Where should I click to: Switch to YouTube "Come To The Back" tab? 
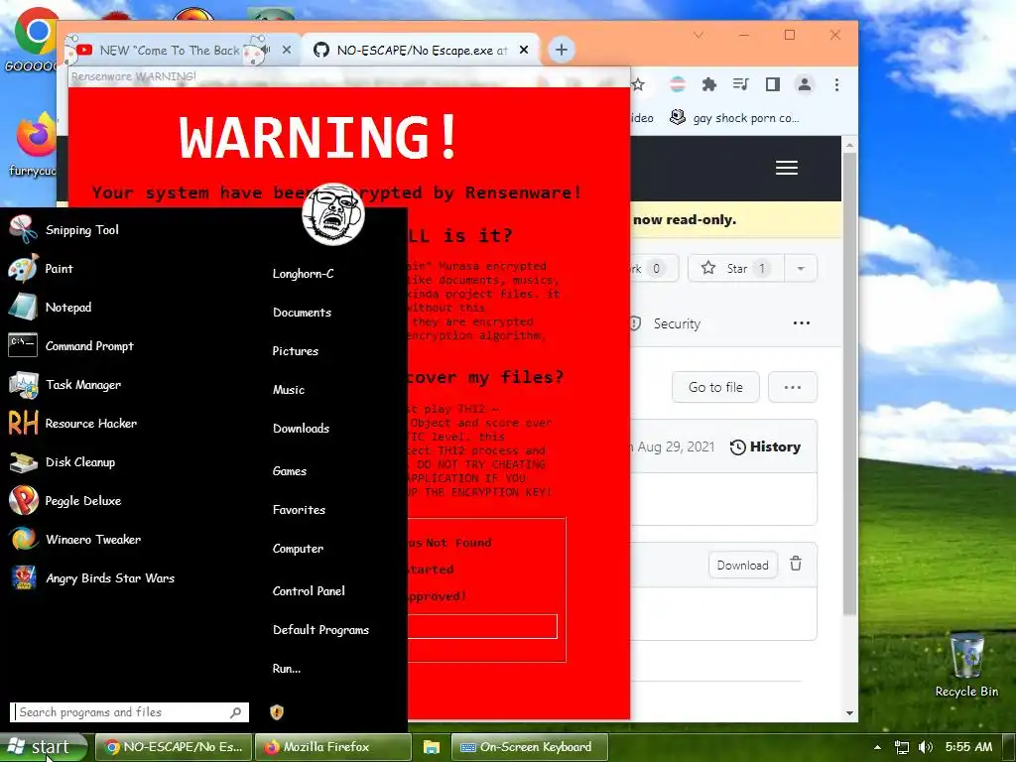tap(170, 50)
